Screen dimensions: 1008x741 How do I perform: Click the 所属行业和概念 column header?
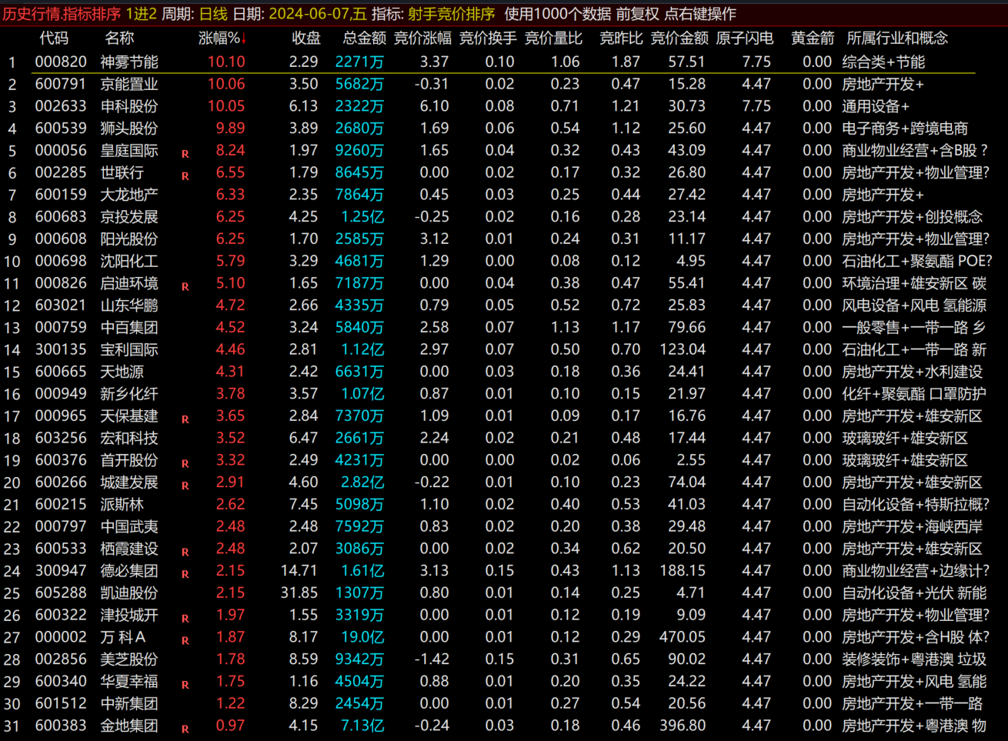coord(897,38)
